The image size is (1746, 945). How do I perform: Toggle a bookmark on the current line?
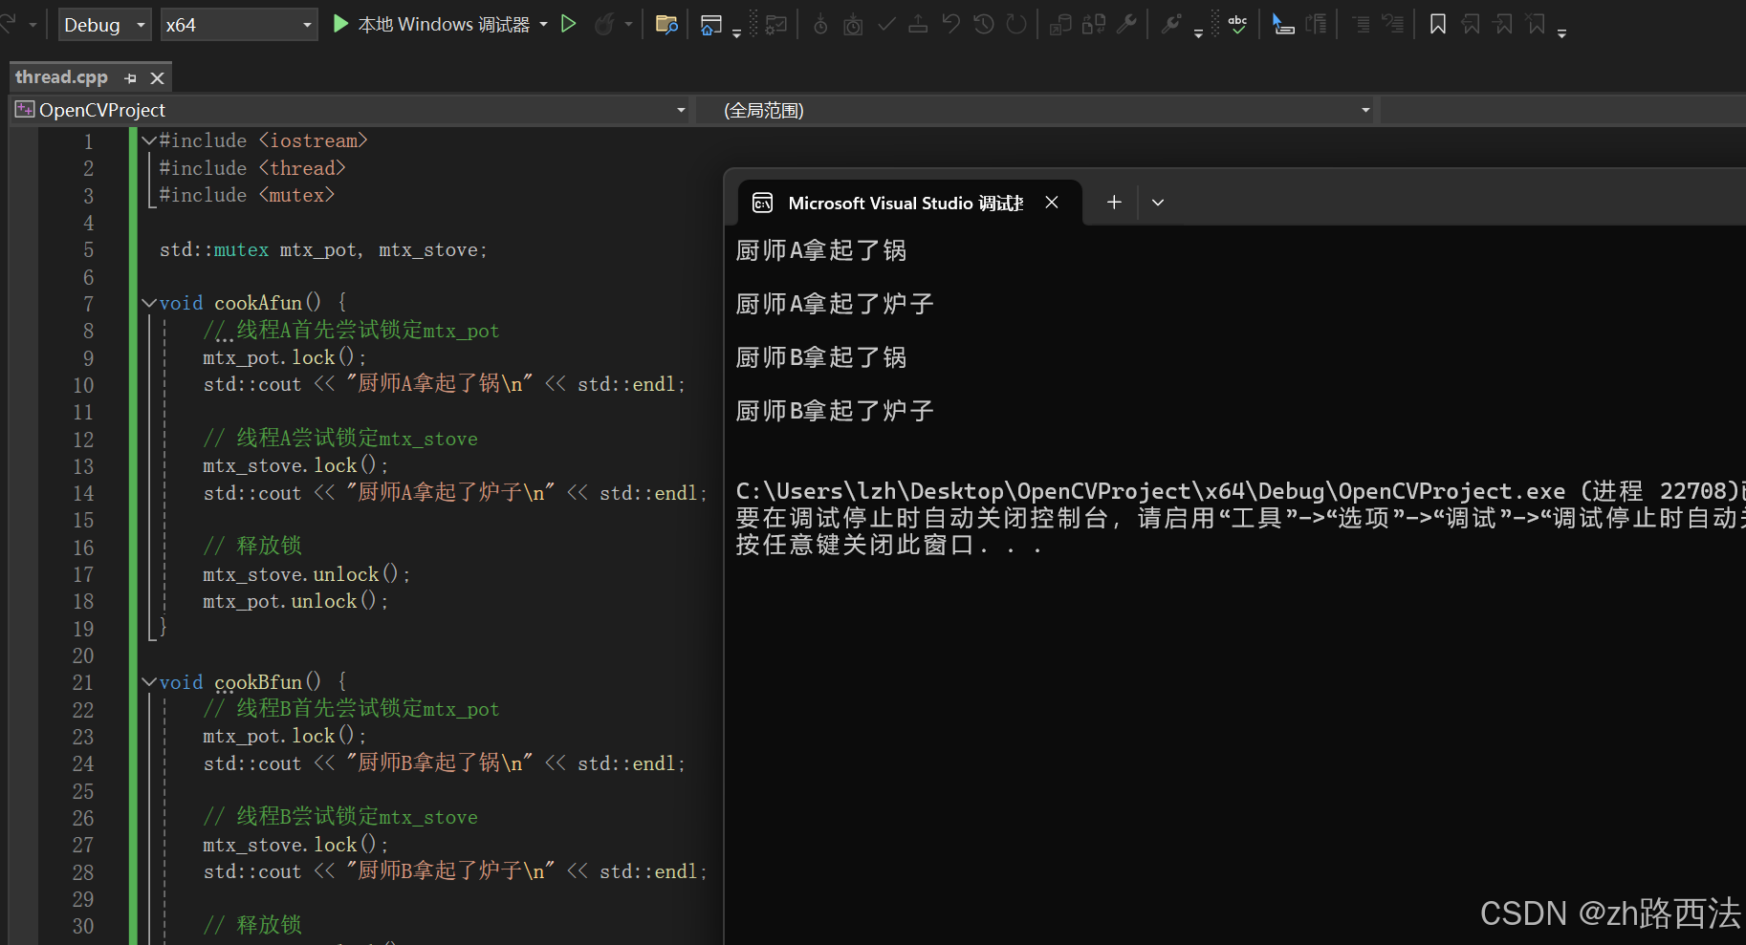tap(1437, 24)
